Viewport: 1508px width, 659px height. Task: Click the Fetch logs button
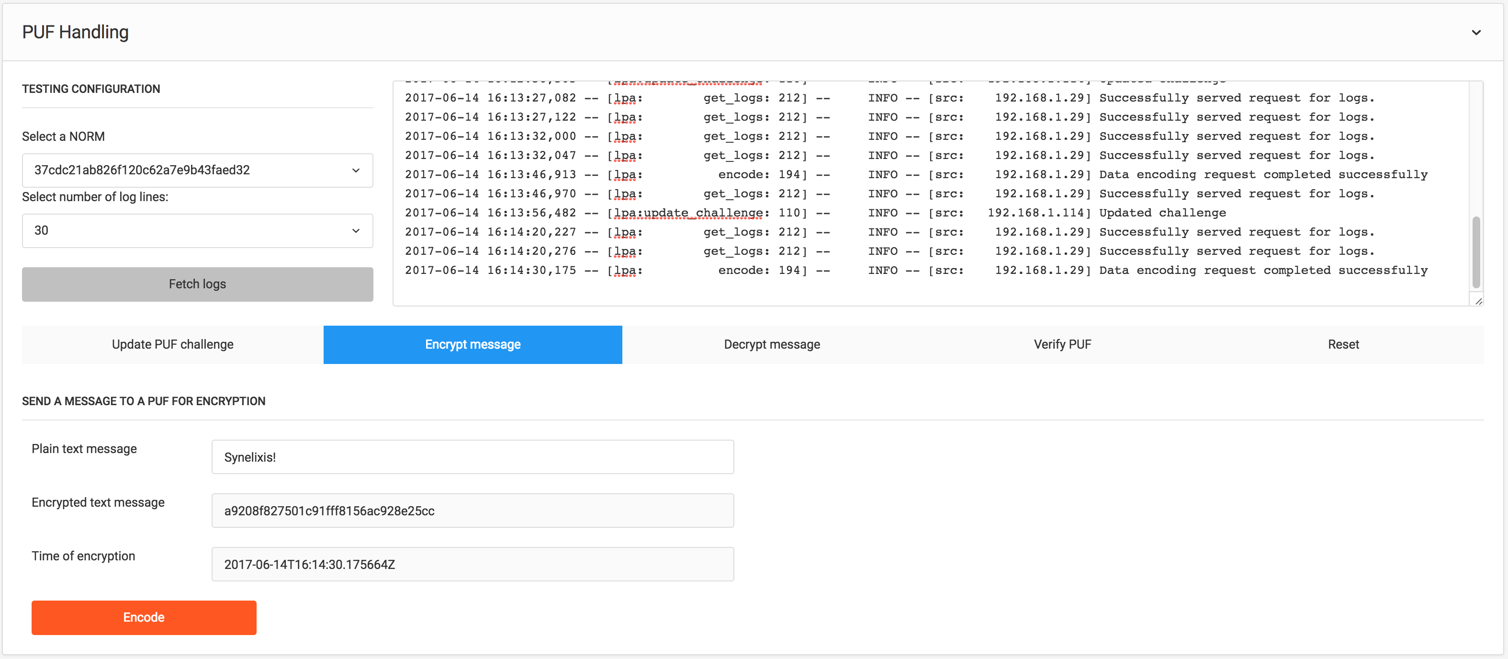[x=197, y=284]
